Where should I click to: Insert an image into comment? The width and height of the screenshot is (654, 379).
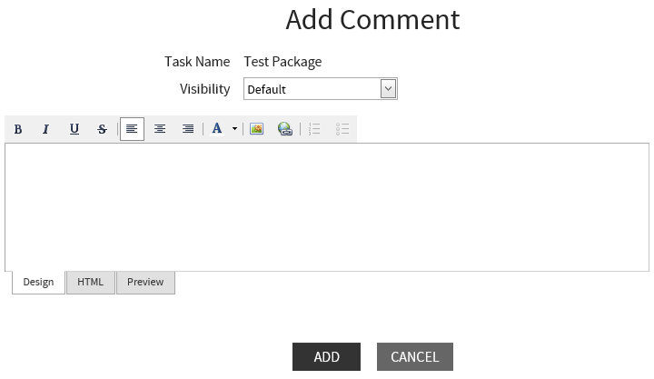tap(257, 129)
